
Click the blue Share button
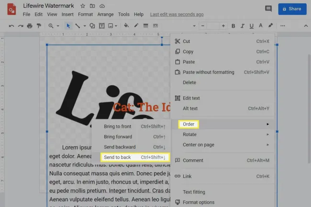pyautogui.click(x=292, y=9)
